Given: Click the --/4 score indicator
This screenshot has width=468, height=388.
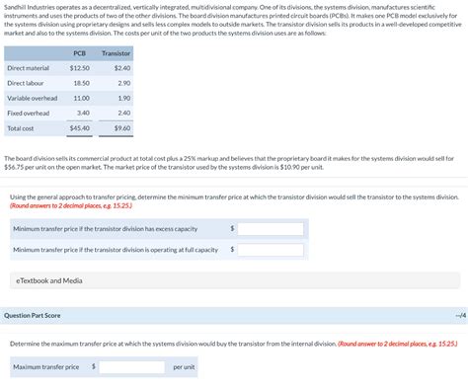Looking at the screenshot, I should (x=461, y=316).
